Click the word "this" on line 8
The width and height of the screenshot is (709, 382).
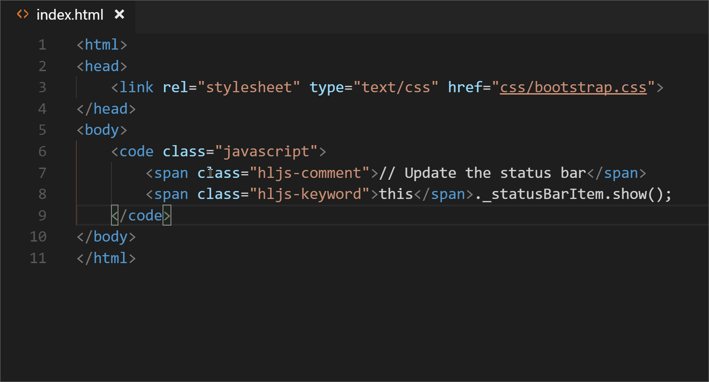(396, 194)
